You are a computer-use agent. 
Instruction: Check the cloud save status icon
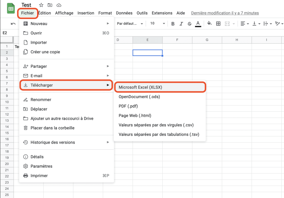[x=59, y=5]
